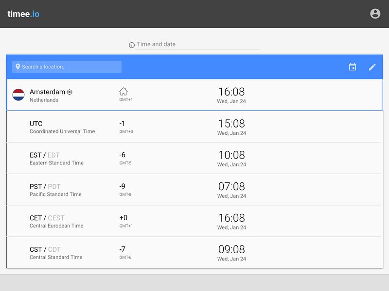
Task: Click the Netherlands country label
Action: pyautogui.click(x=44, y=100)
